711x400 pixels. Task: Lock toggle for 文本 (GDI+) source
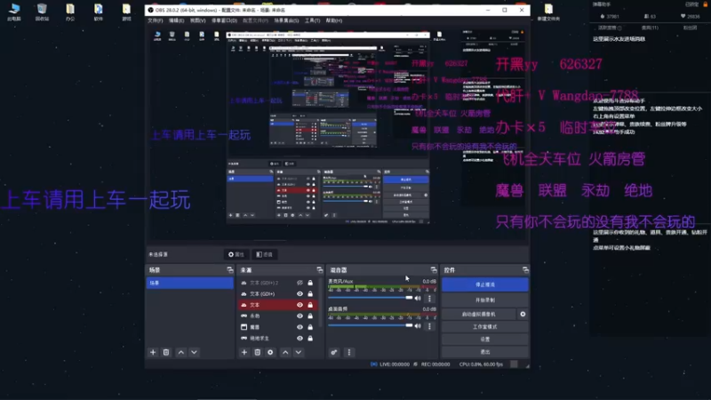[310, 294]
